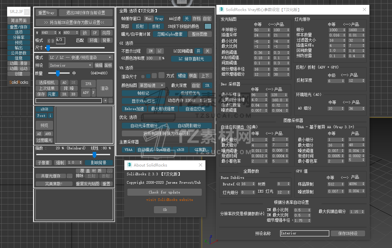Select 分辨率 in the left sidebar menu
392x248 pixels.
18,37
